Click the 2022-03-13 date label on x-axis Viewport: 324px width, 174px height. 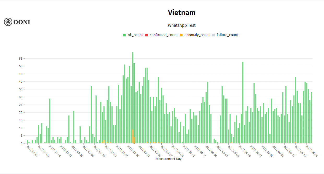coord(144,151)
